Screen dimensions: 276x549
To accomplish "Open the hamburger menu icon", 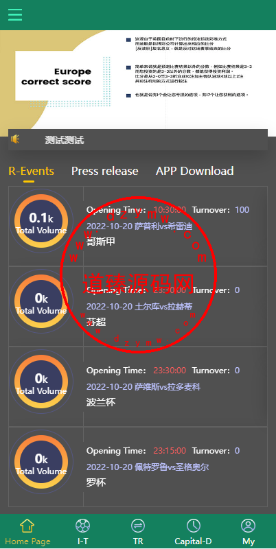I will 15,14.
